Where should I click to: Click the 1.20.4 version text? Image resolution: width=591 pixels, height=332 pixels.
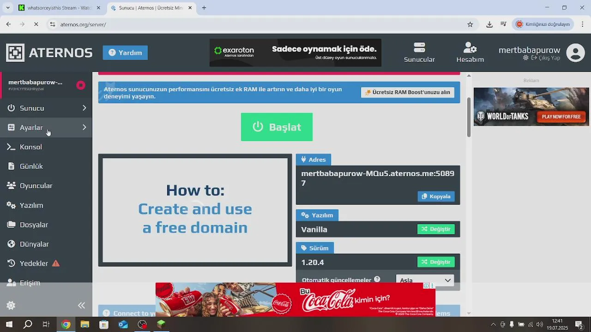tap(313, 262)
